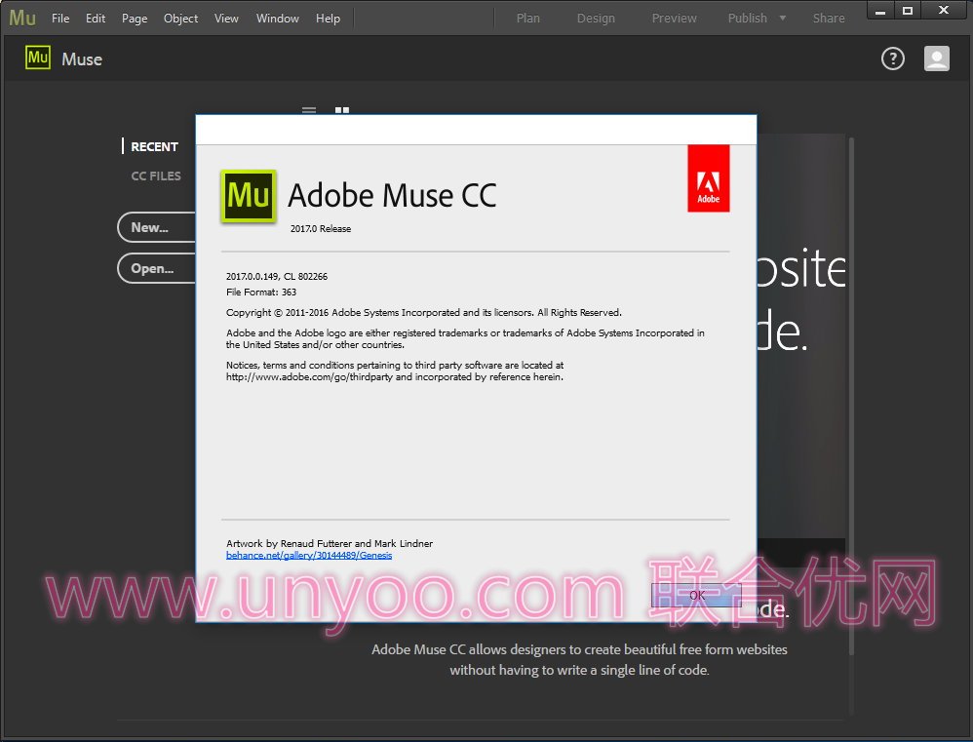The height and width of the screenshot is (742, 973).
Task: Open the View menu
Action: tap(226, 18)
